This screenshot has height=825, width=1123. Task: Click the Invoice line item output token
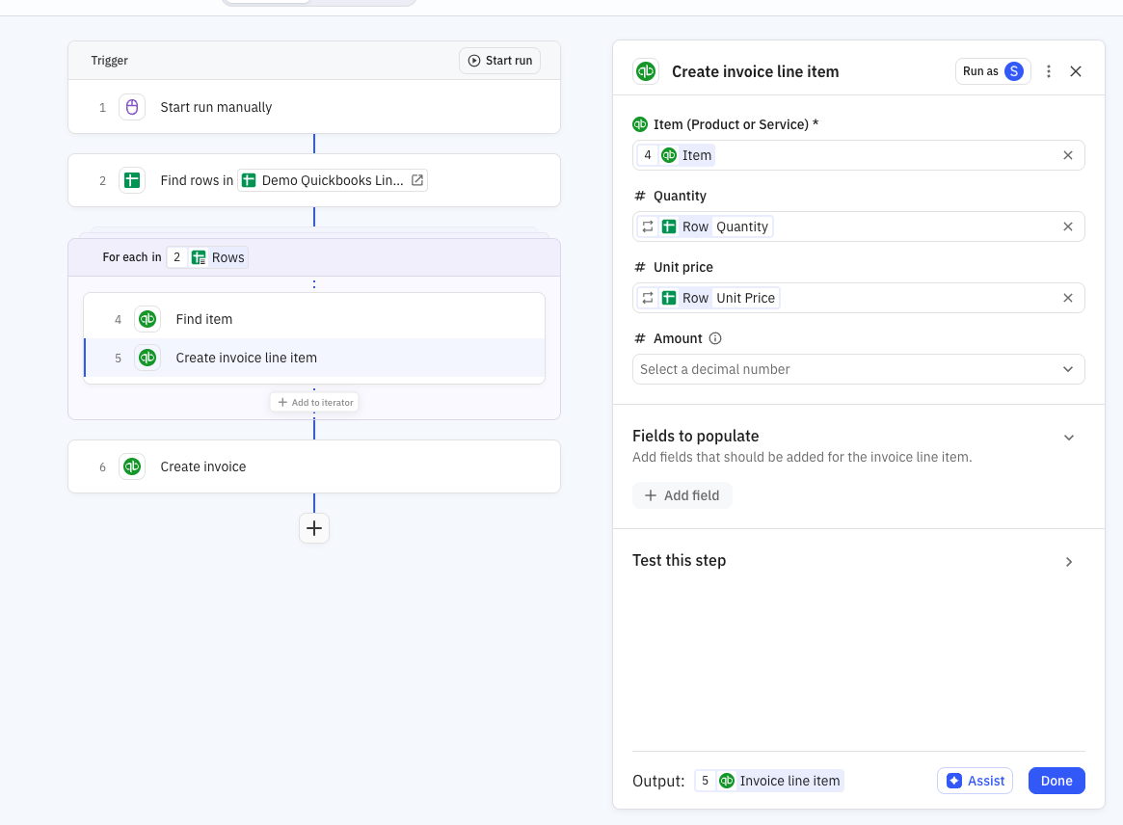click(769, 781)
